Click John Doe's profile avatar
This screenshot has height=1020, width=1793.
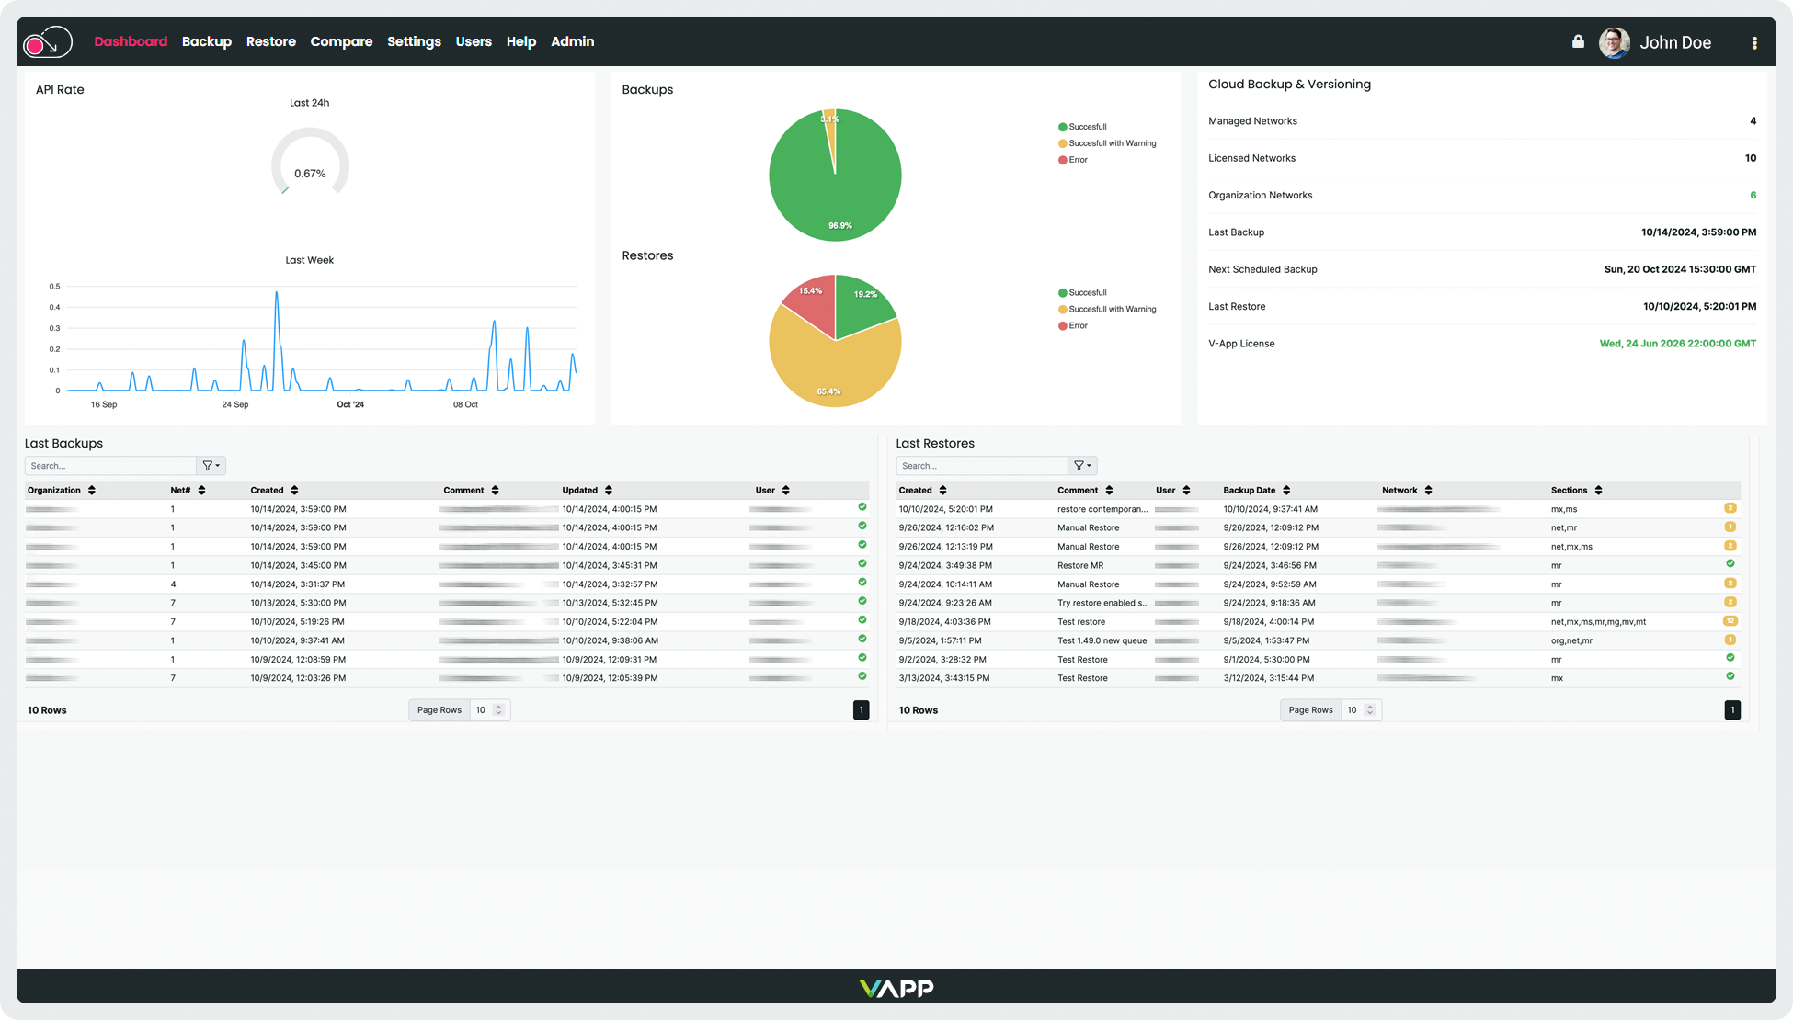point(1614,42)
